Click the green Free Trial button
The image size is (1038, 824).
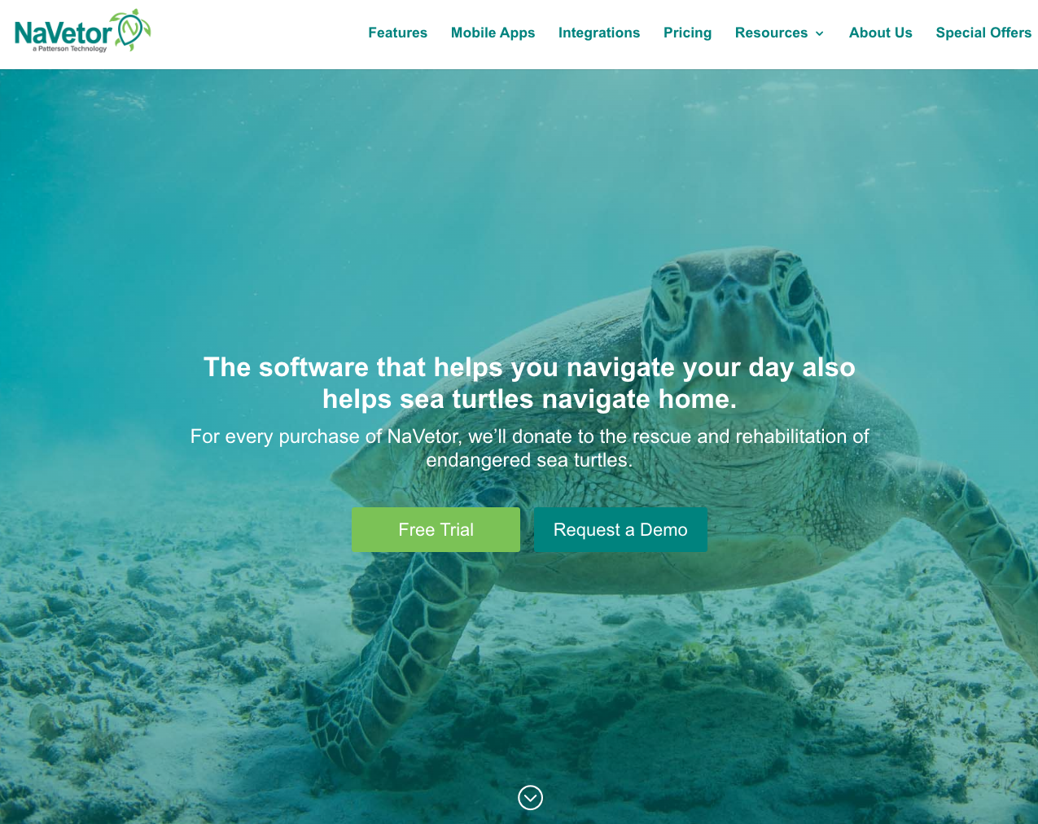coord(436,529)
